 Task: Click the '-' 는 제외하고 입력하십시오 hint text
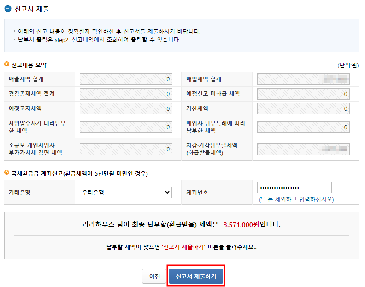(296, 199)
